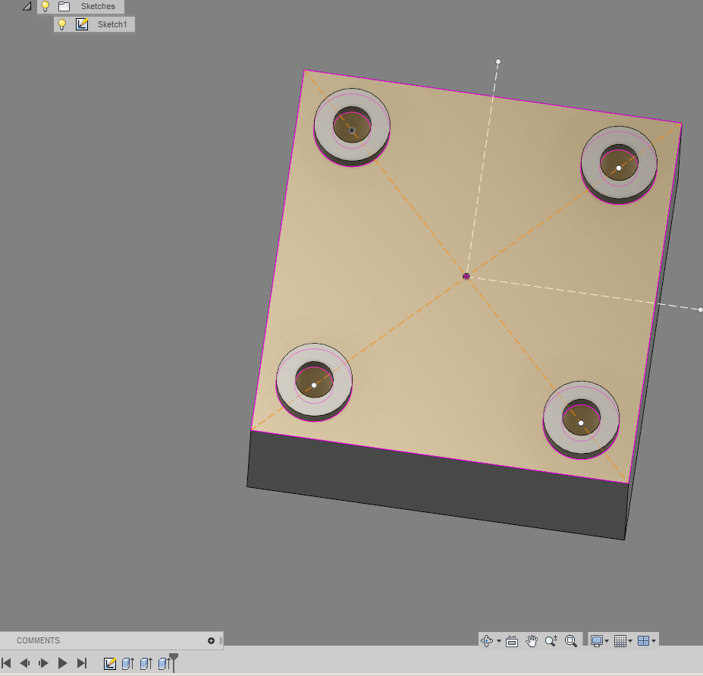The width and height of the screenshot is (703, 676).
Task: Open the Grid and Snaps dropdown
Action: coord(622,640)
